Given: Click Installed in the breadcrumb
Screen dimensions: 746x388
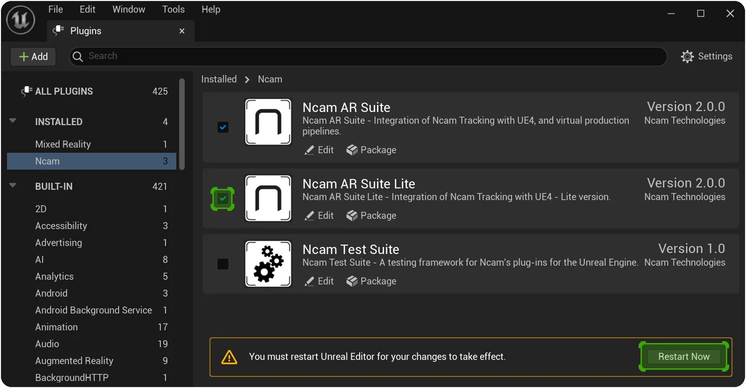Looking at the screenshot, I should [219, 79].
